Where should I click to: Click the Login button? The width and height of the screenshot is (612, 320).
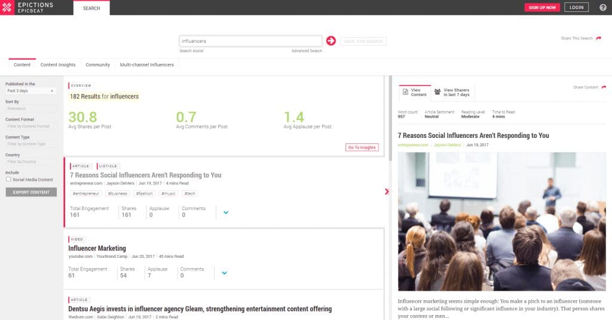pyautogui.click(x=576, y=7)
